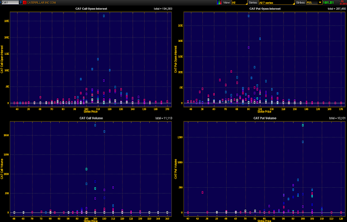
Task: Click the isolated pink marker near 400 in Put Volume
Action: pyautogui.click(x=202, y=192)
